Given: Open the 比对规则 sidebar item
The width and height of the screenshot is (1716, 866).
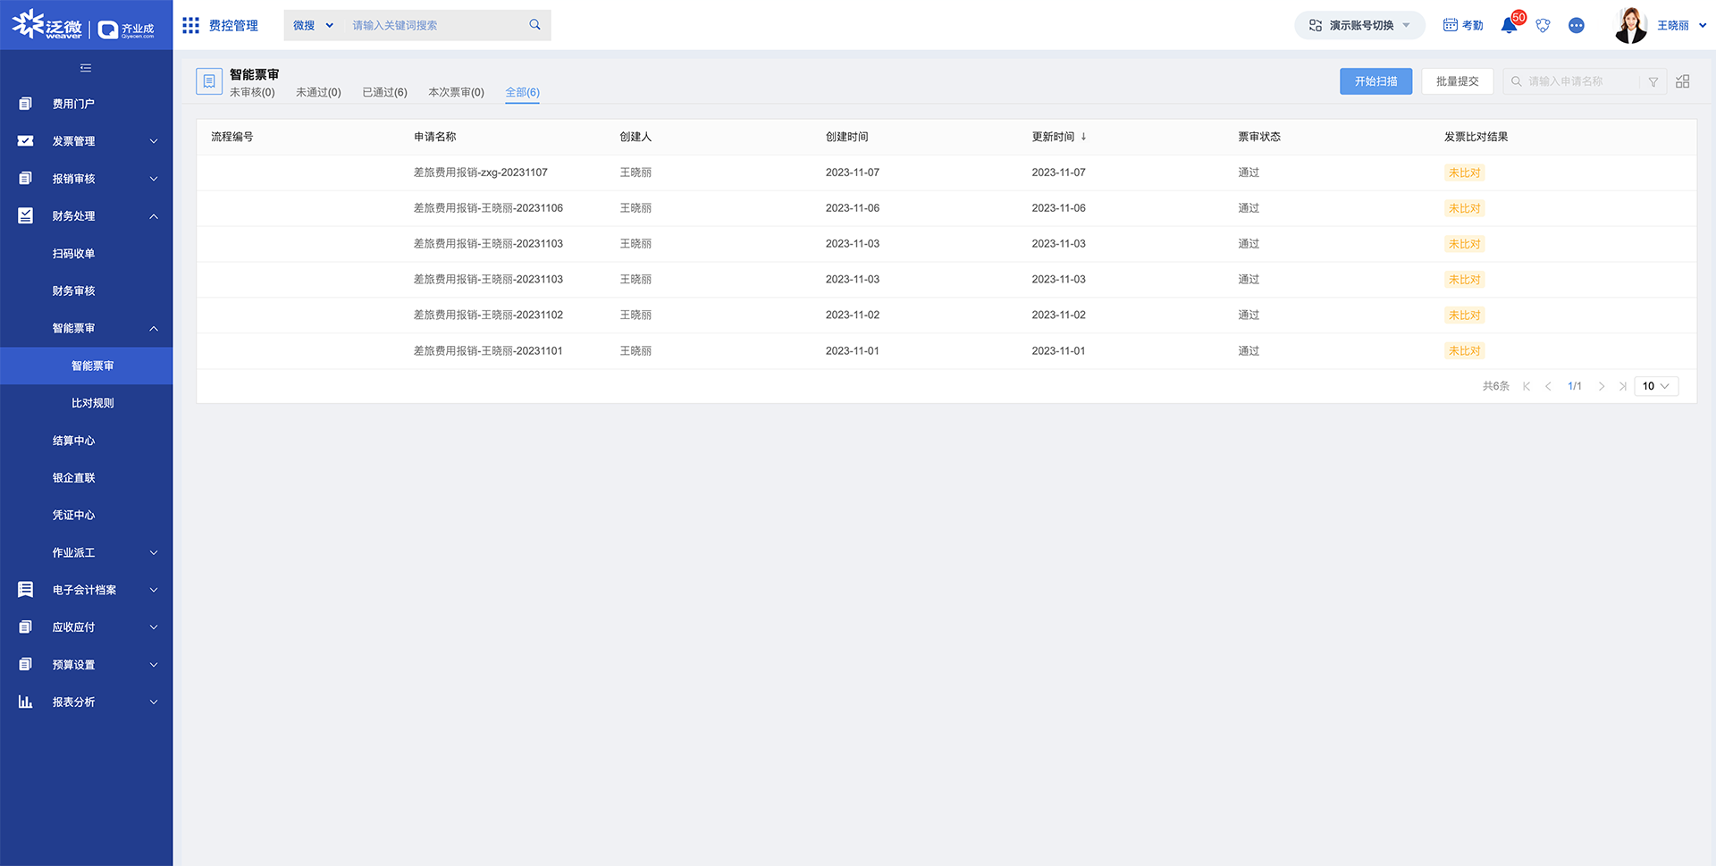Looking at the screenshot, I should click(x=93, y=403).
